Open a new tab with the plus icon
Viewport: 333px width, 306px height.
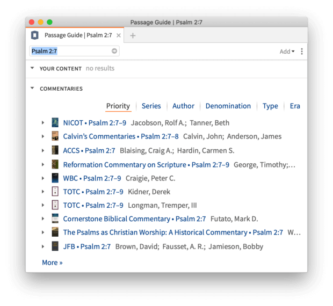pyautogui.click(x=133, y=35)
